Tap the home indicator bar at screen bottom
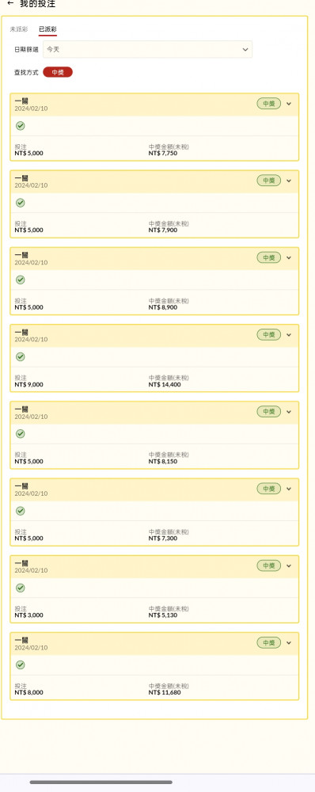315x792 pixels. 101,782
